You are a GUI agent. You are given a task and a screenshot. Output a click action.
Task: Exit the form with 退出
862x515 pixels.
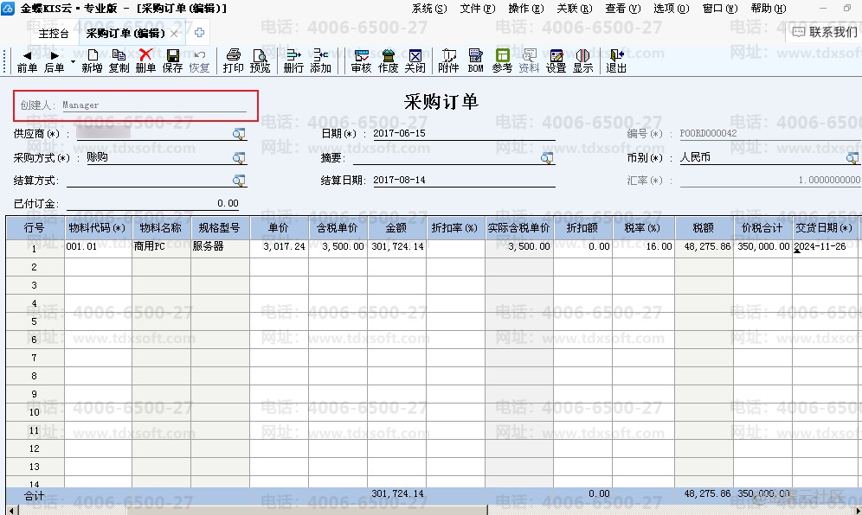(616, 61)
